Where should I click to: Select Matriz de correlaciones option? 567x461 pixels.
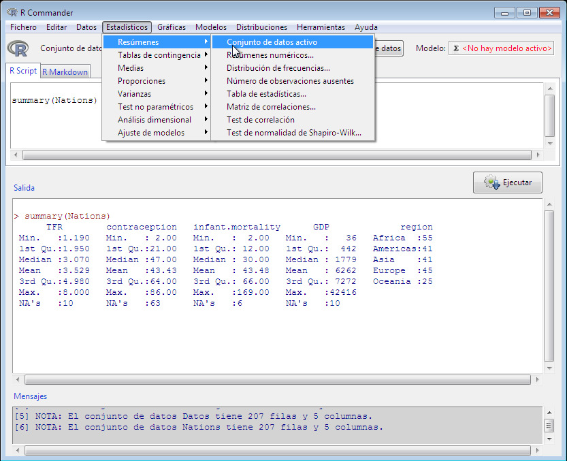click(x=293, y=107)
